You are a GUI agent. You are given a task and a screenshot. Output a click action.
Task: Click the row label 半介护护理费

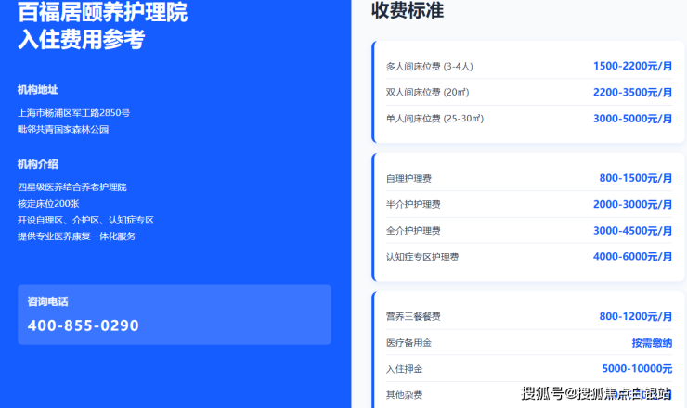(413, 204)
